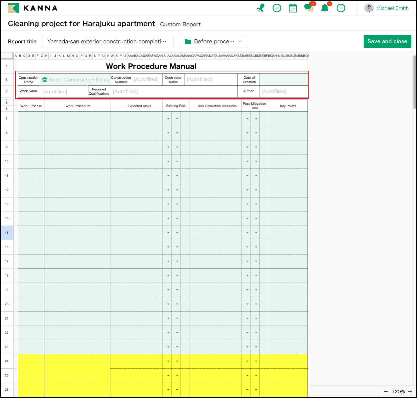
Task: Open the calendar icon in header
Action: (293, 8)
